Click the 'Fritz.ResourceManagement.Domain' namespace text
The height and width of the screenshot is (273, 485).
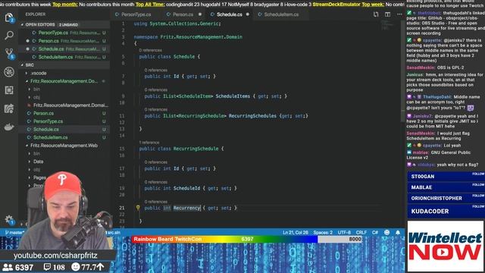[x=201, y=37]
